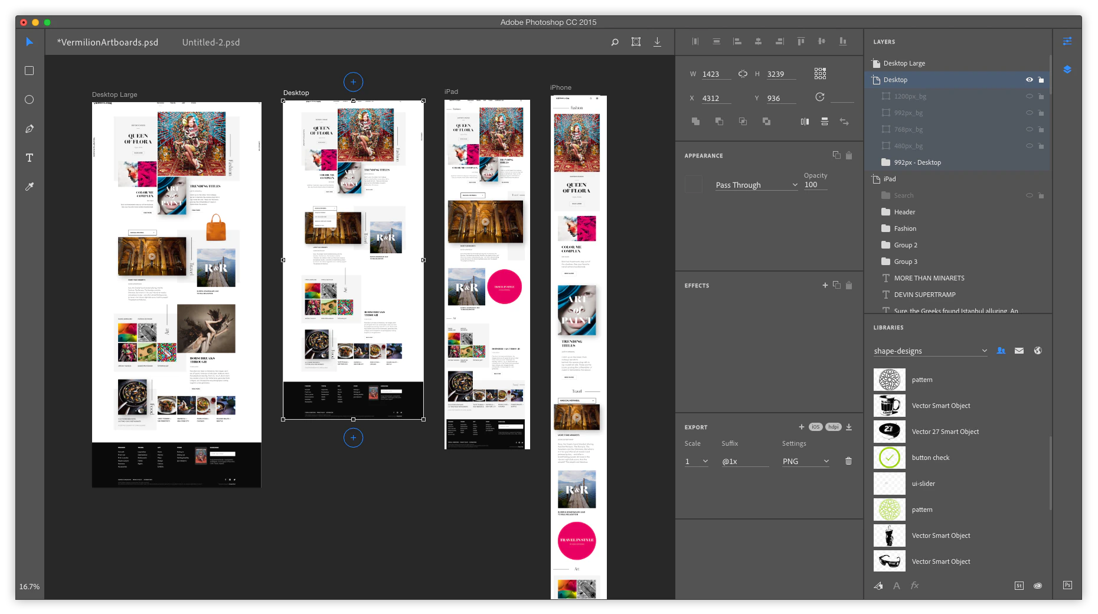Select the Rectangle tool

[x=28, y=70]
